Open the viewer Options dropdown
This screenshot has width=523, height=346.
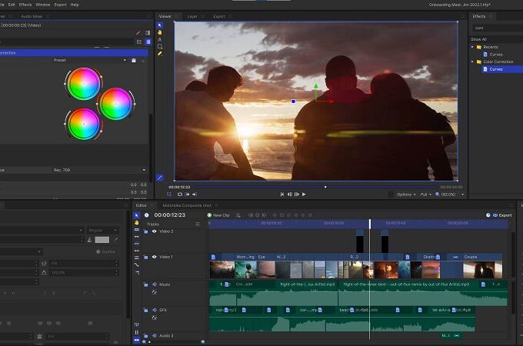click(405, 195)
